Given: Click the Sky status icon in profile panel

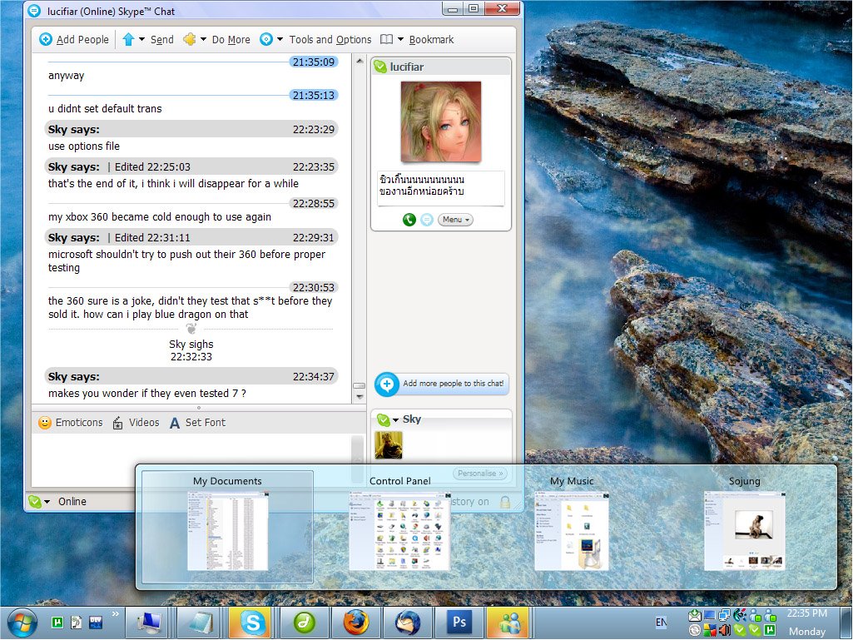Looking at the screenshot, I should click(x=383, y=419).
